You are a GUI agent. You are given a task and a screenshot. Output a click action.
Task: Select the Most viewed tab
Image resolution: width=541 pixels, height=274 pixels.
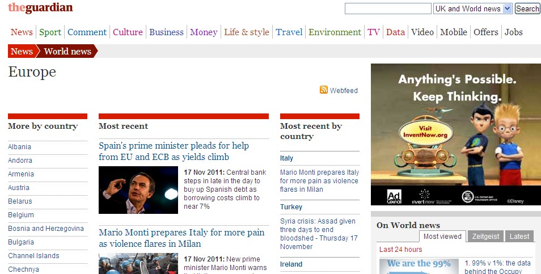(442, 237)
